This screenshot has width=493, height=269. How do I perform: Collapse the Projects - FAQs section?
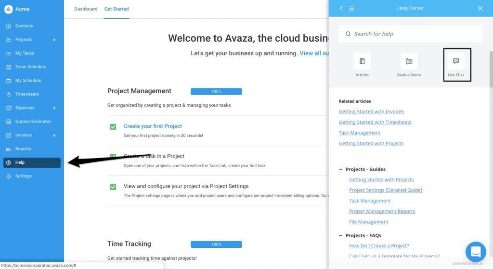point(340,235)
